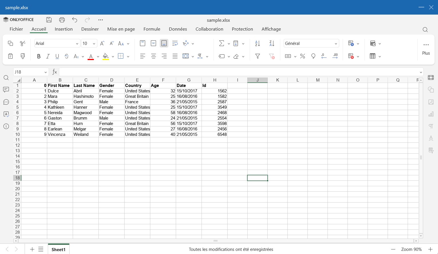Click the filter funnel icon
This screenshot has height=254, width=438.
click(x=258, y=56)
